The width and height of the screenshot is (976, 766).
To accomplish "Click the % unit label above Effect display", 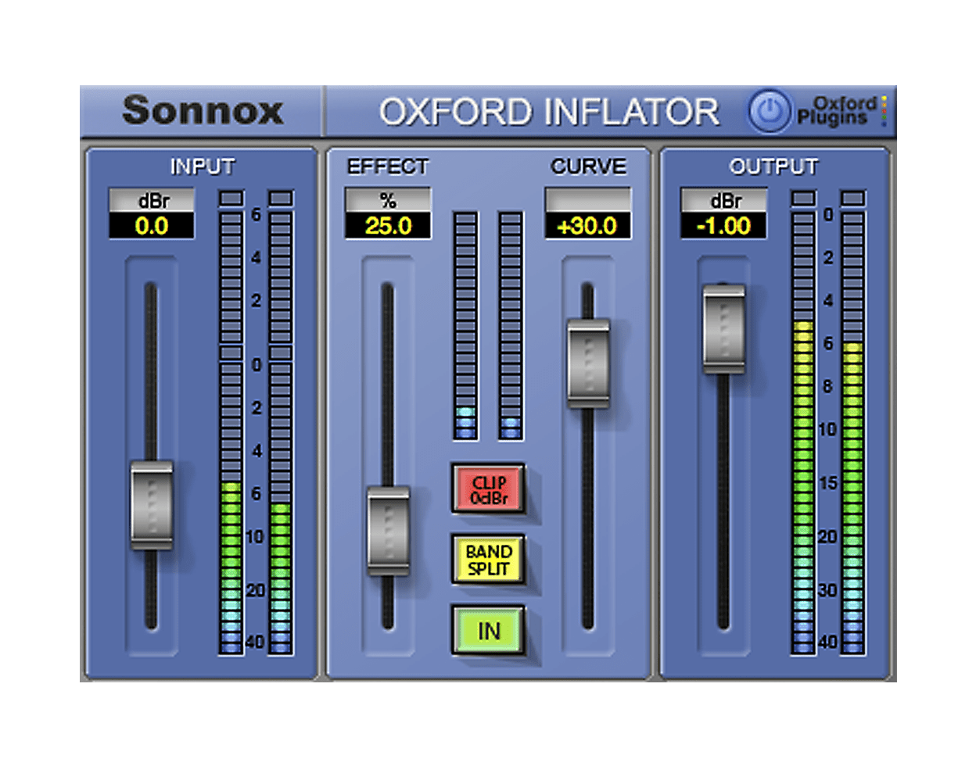I will (x=389, y=198).
